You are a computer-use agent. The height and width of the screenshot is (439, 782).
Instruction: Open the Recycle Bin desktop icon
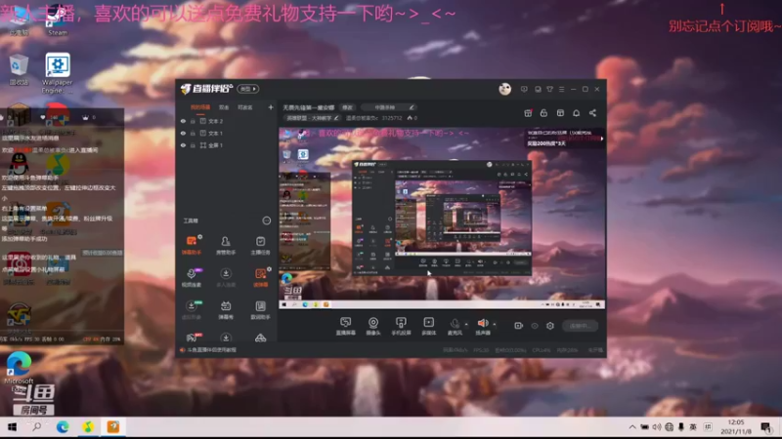[19, 69]
